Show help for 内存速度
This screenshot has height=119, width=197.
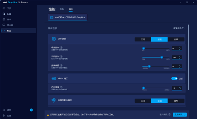tap(61, 87)
